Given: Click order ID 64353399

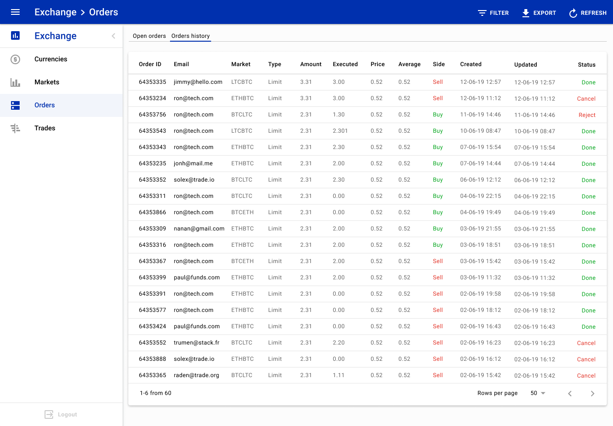Looking at the screenshot, I should point(152,277).
